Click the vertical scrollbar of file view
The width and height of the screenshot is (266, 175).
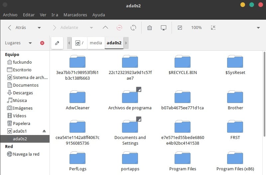[264, 94]
